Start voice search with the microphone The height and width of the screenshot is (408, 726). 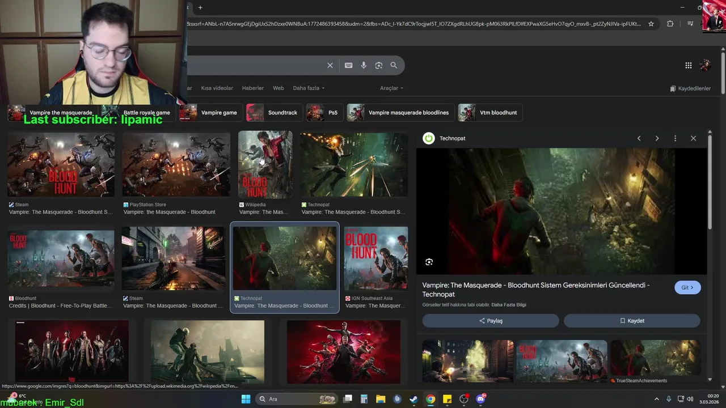pos(364,65)
